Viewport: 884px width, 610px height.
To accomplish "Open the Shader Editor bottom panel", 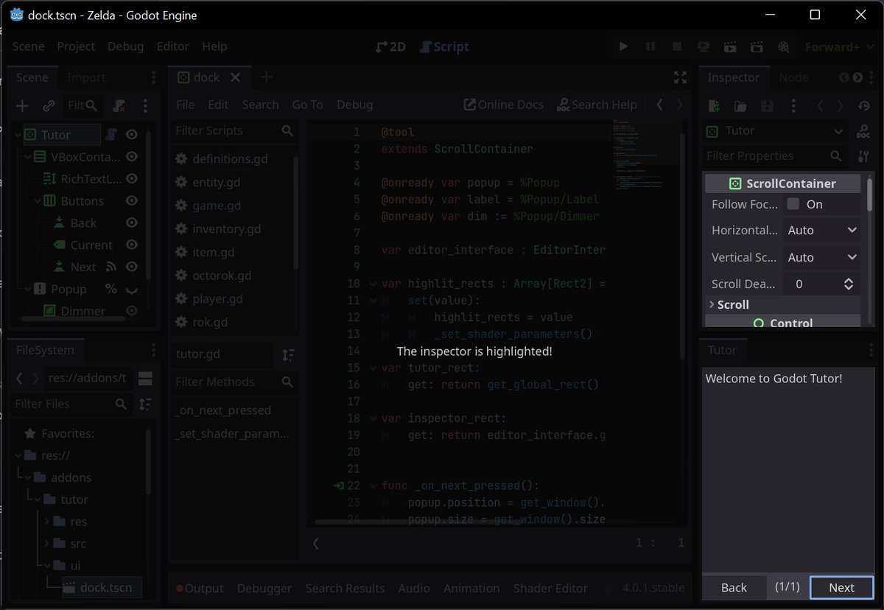I will click(x=550, y=588).
